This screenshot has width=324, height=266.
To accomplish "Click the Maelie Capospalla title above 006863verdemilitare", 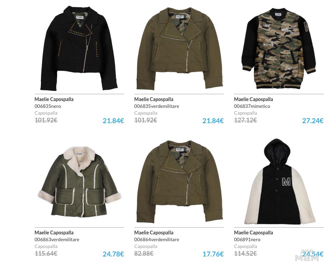I will 54,233.
